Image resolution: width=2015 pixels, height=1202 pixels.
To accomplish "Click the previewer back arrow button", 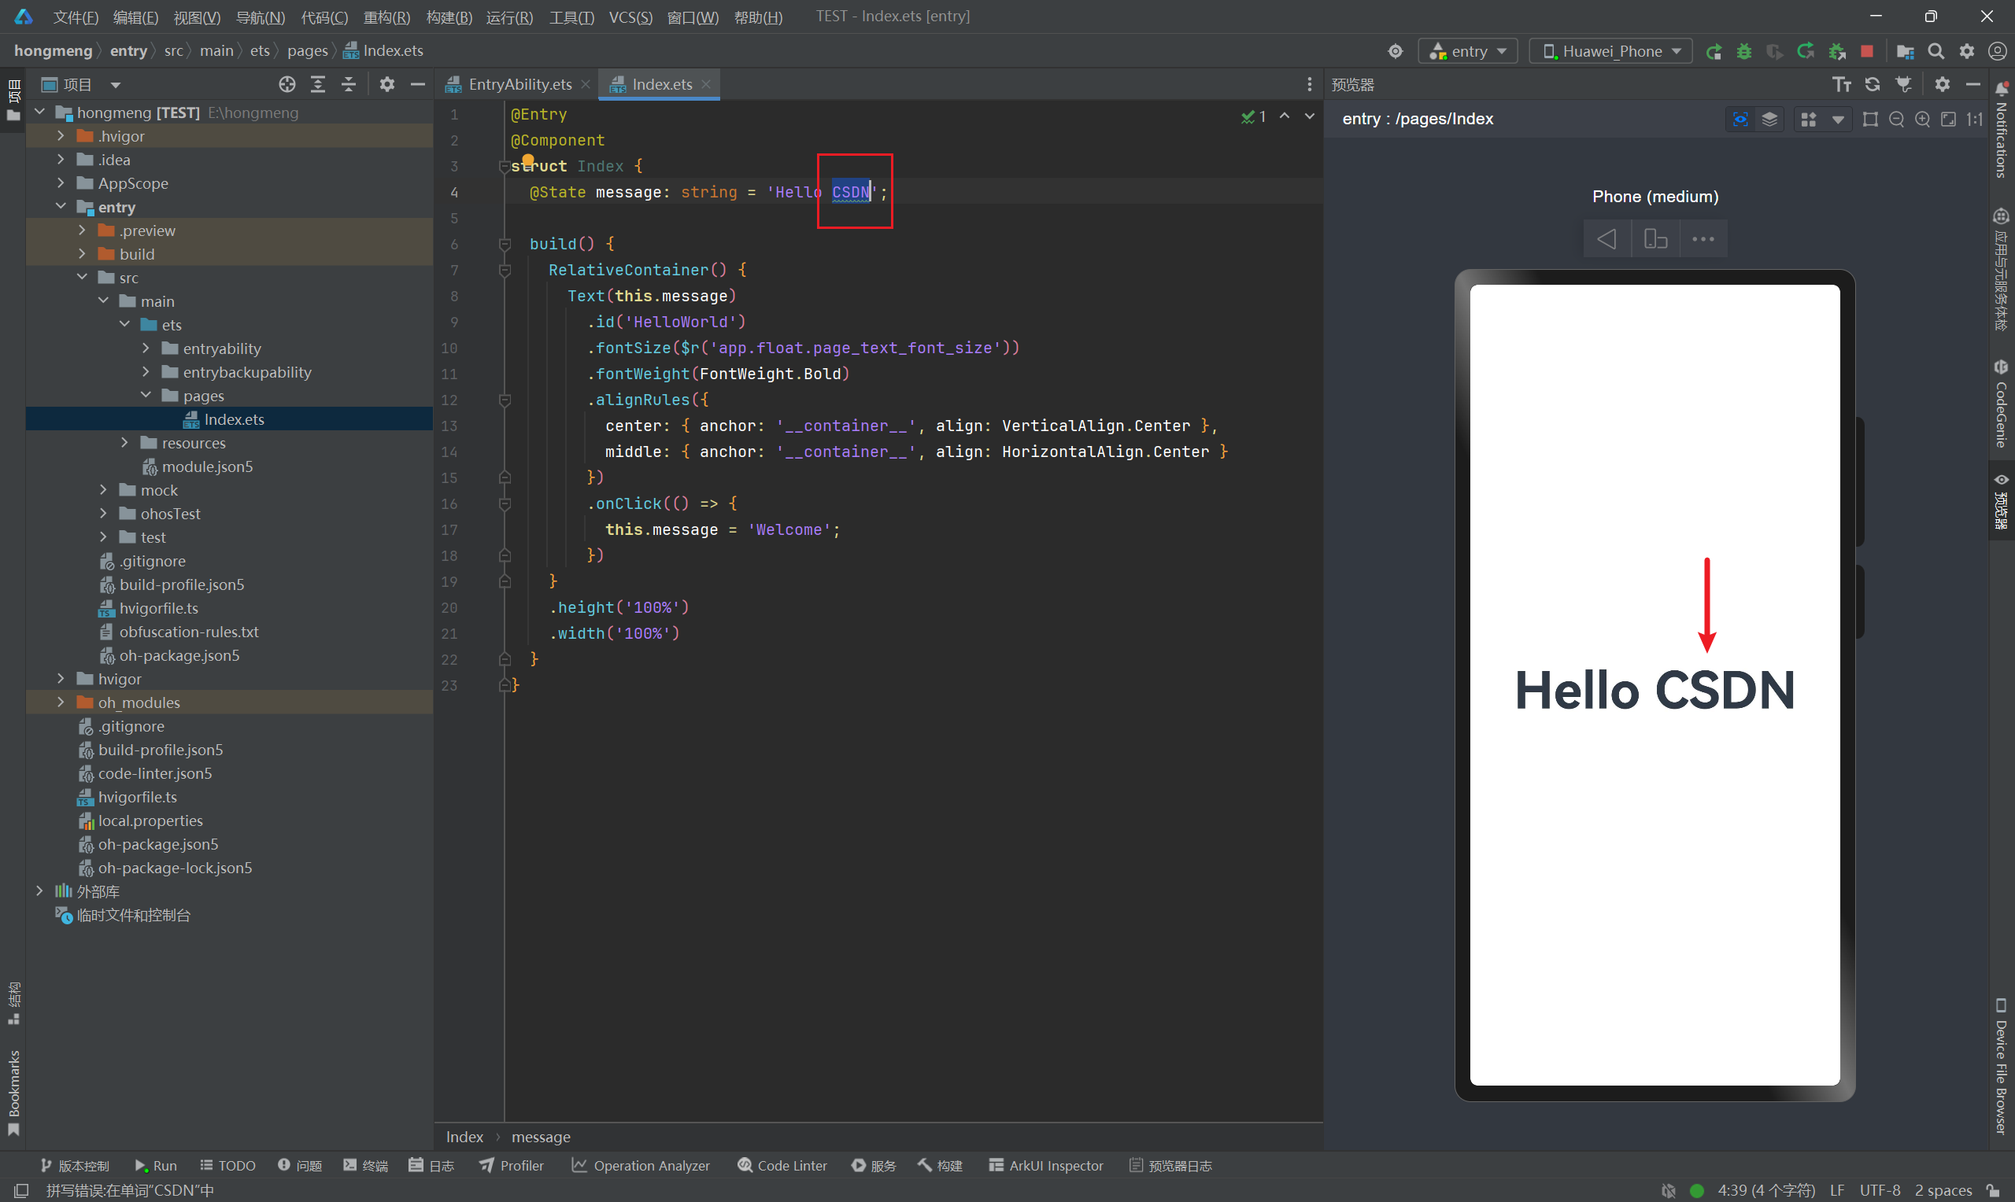I will tap(1606, 239).
